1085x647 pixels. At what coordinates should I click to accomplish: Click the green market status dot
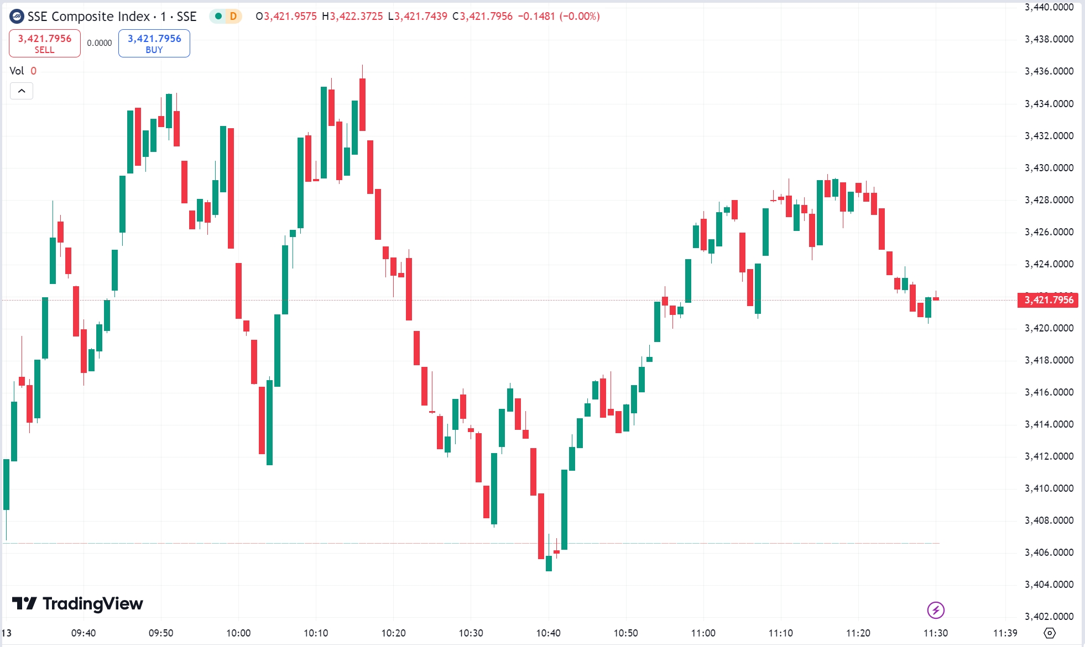[218, 17]
